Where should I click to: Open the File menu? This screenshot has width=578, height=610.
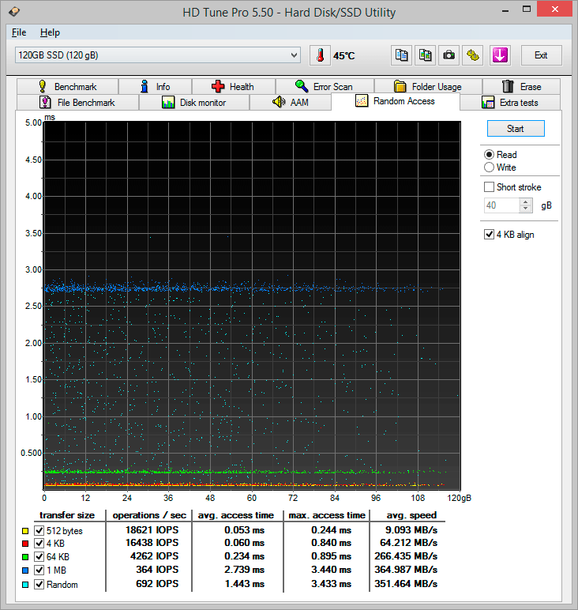(x=19, y=32)
